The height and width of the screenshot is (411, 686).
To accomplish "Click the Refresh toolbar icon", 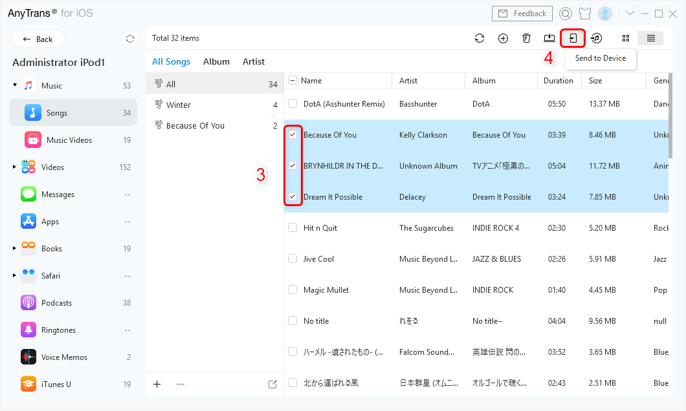I will click(480, 38).
